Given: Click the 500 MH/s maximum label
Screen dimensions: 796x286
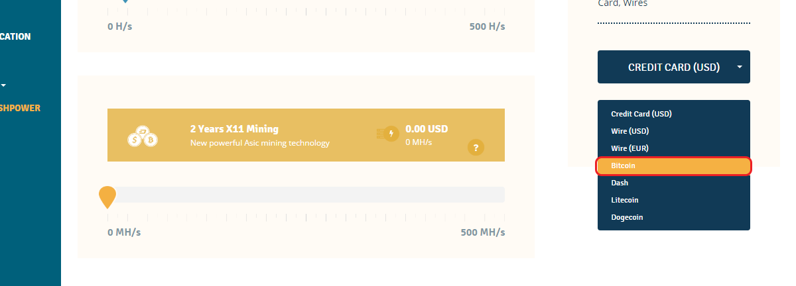Looking at the screenshot, I should click(x=483, y=232).
